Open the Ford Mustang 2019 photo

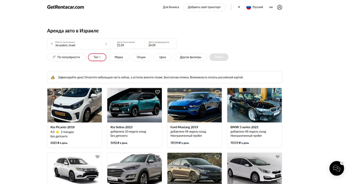194,105
